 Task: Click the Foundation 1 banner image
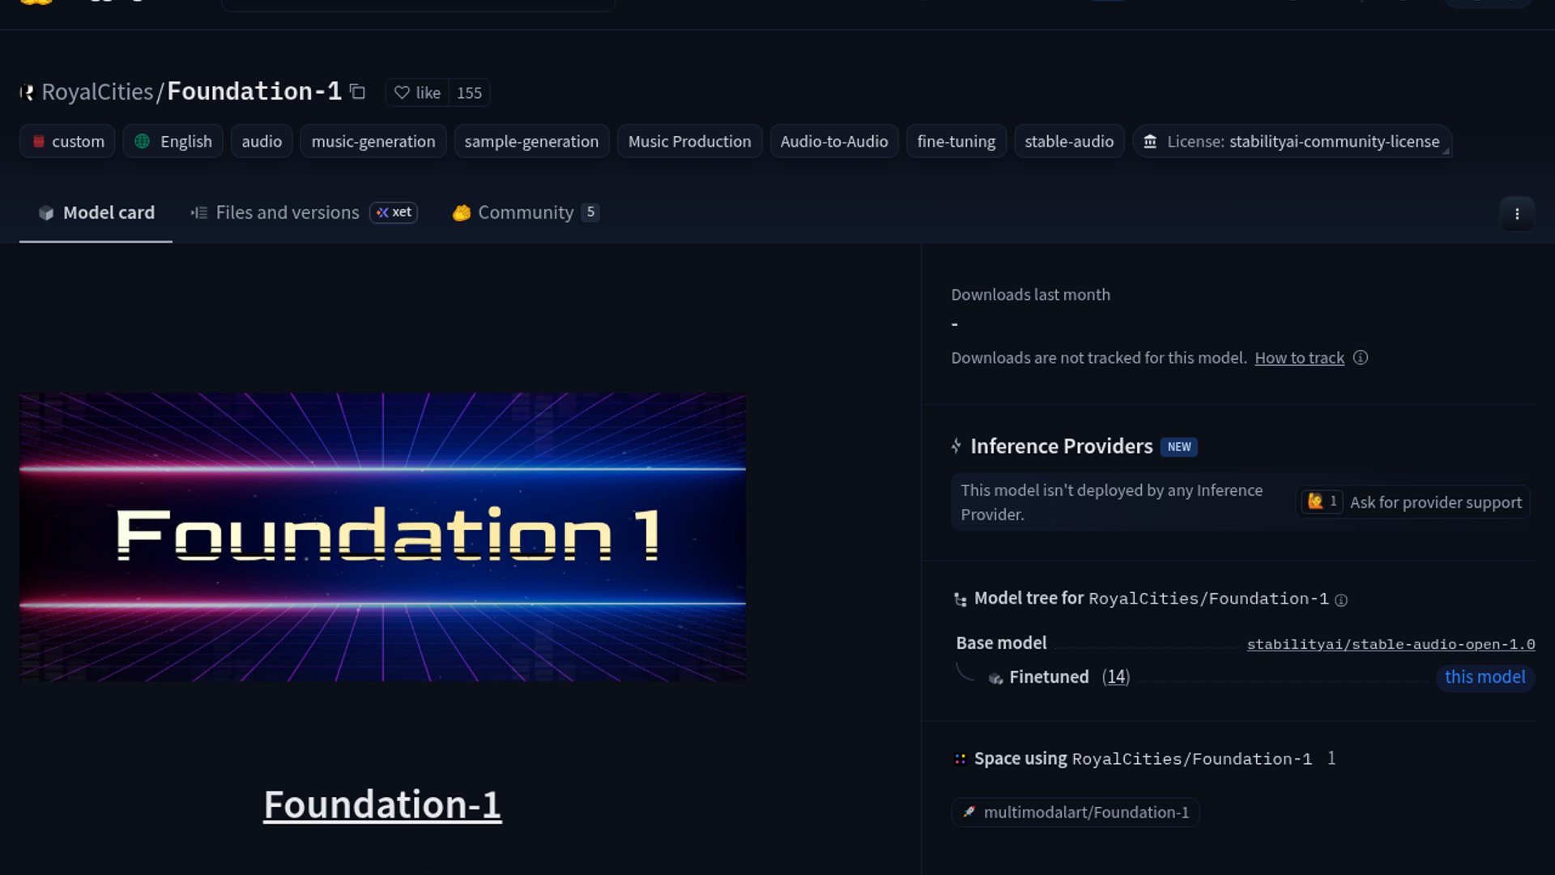coord(382,536)
